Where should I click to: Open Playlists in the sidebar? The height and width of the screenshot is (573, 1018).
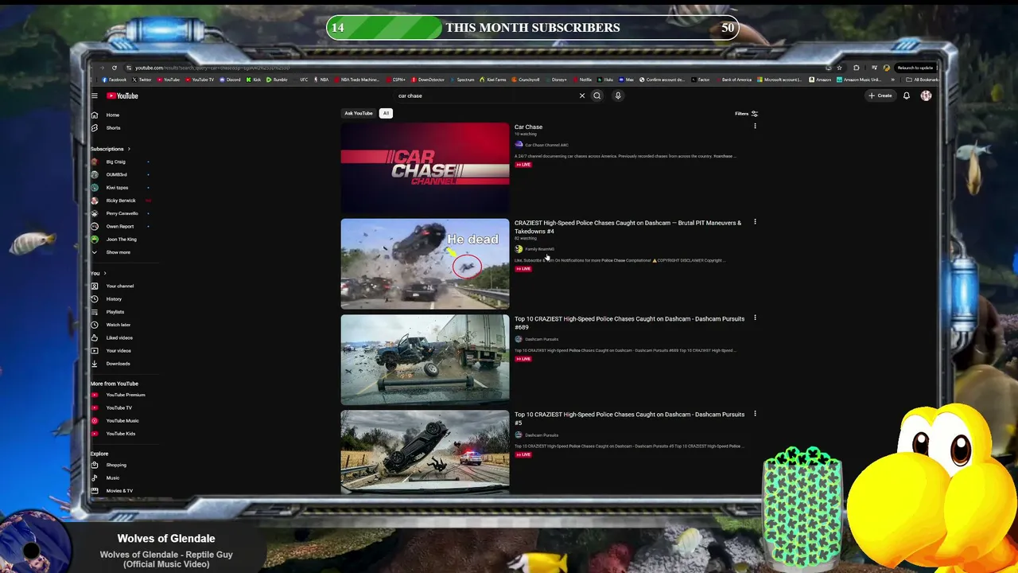[x=108, y=312]
